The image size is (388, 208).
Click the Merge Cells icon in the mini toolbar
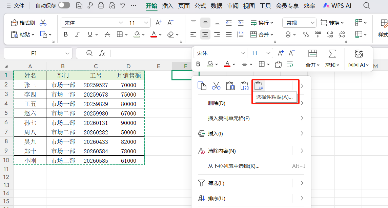[312, 54]
